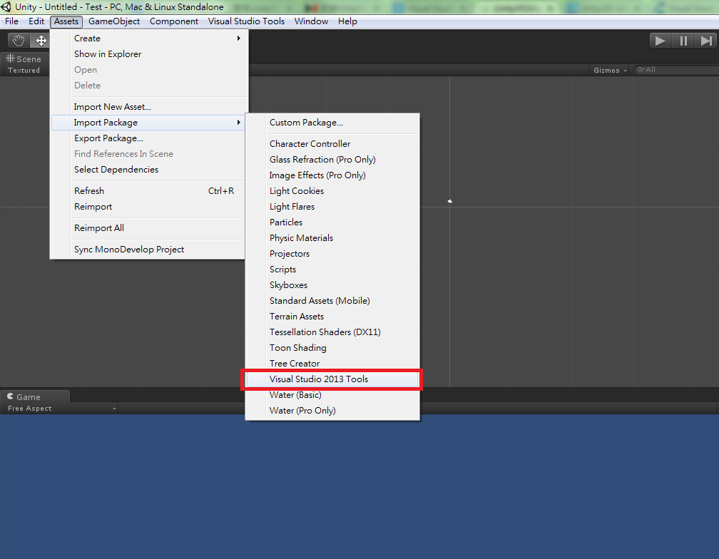Screen dimensions: 719x559
Task: Click Reimport All entry
Action: 148,227
